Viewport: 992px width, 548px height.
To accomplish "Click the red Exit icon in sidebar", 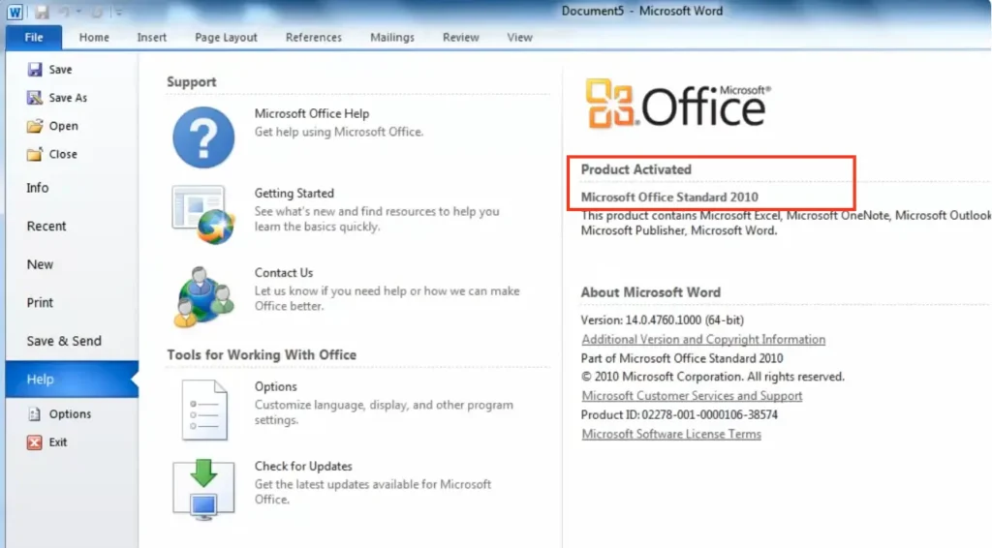I will click(34, 441).
